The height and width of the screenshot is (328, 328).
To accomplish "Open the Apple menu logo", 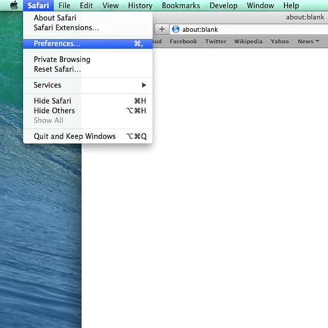I will [x=14, y=5].
